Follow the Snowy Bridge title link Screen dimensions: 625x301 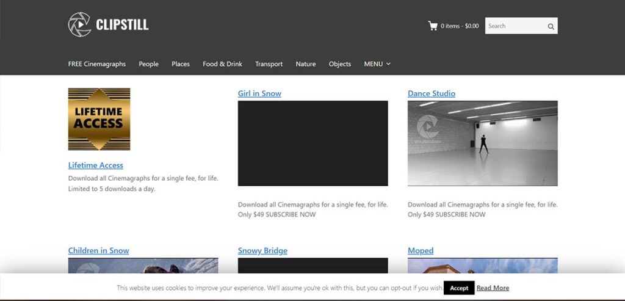coord(262,250)
